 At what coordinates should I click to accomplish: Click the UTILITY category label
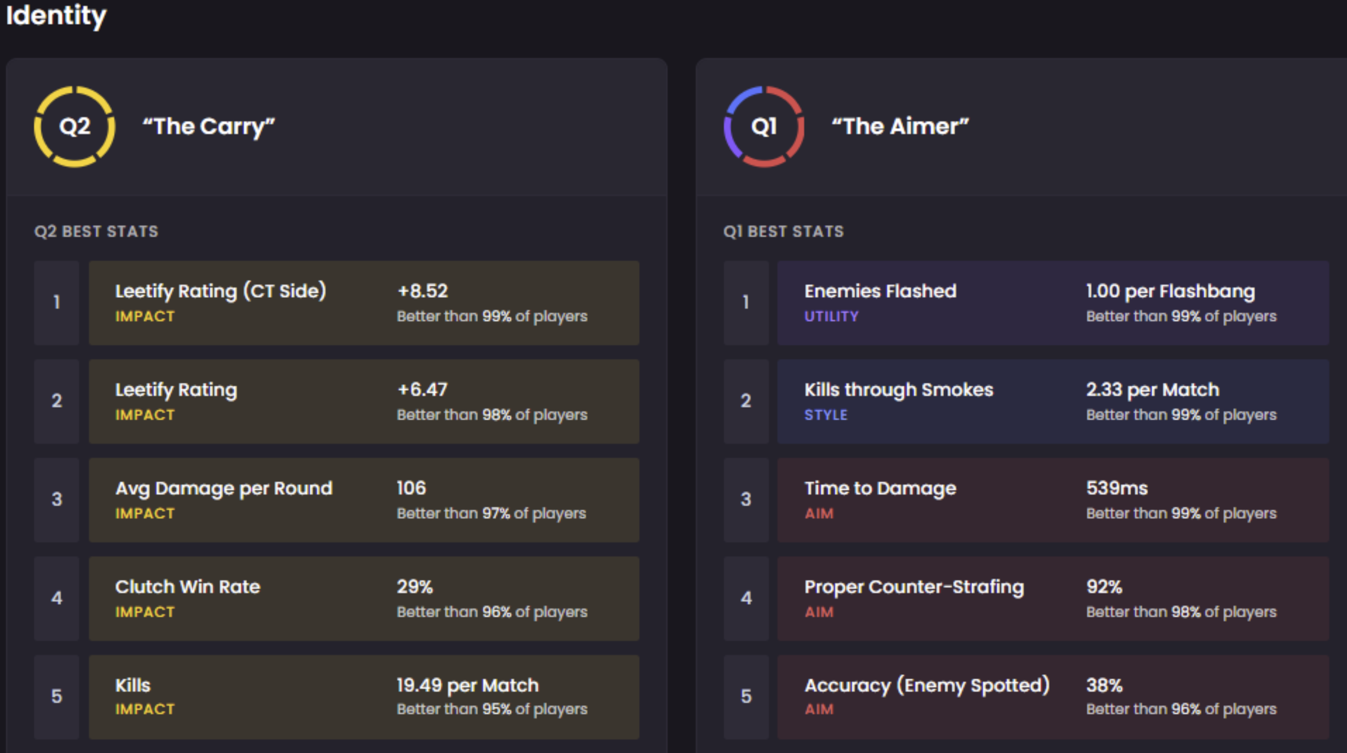(831, 317)
